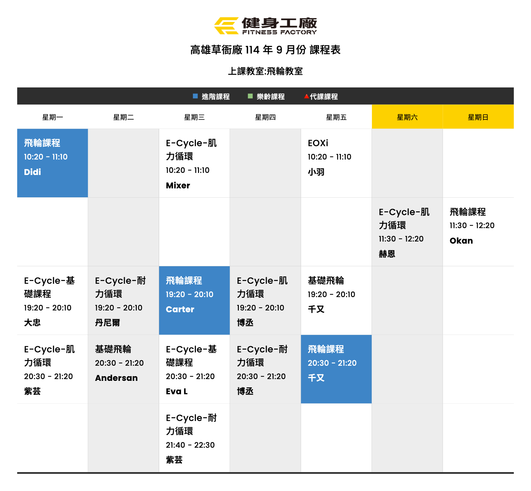Screen dimensions: 531x491
Task: Click the 樂齡課程 legend label
Action: [270, 96]
